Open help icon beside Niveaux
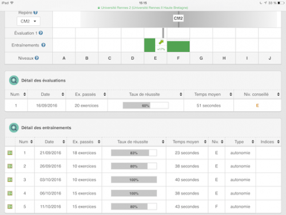Screen dimensions: 286x215 point(37,58)
